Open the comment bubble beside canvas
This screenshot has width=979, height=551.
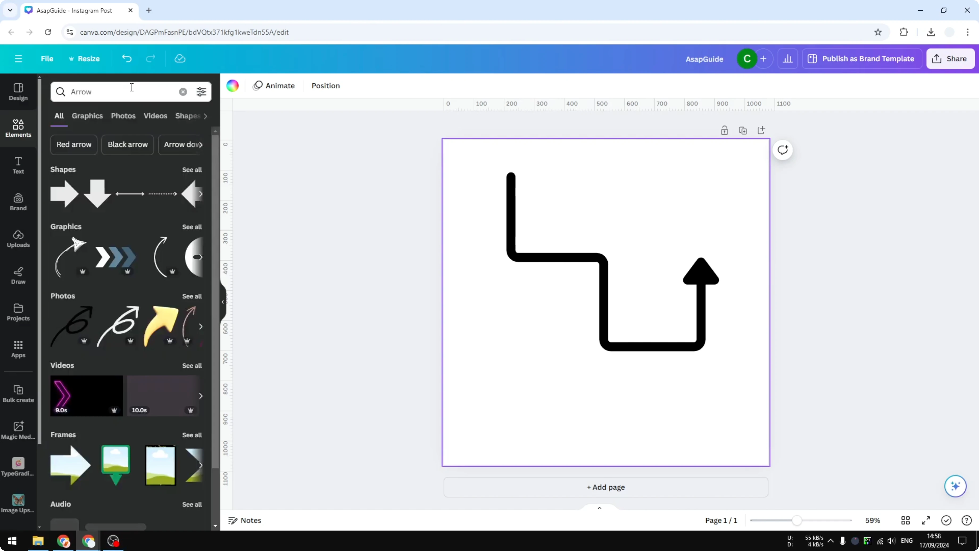[x=782, y=150]
